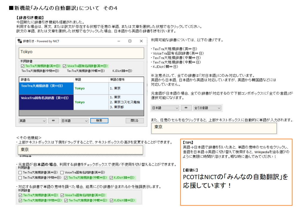Minimize the 辞書引き dialog window

pos(119,41)
